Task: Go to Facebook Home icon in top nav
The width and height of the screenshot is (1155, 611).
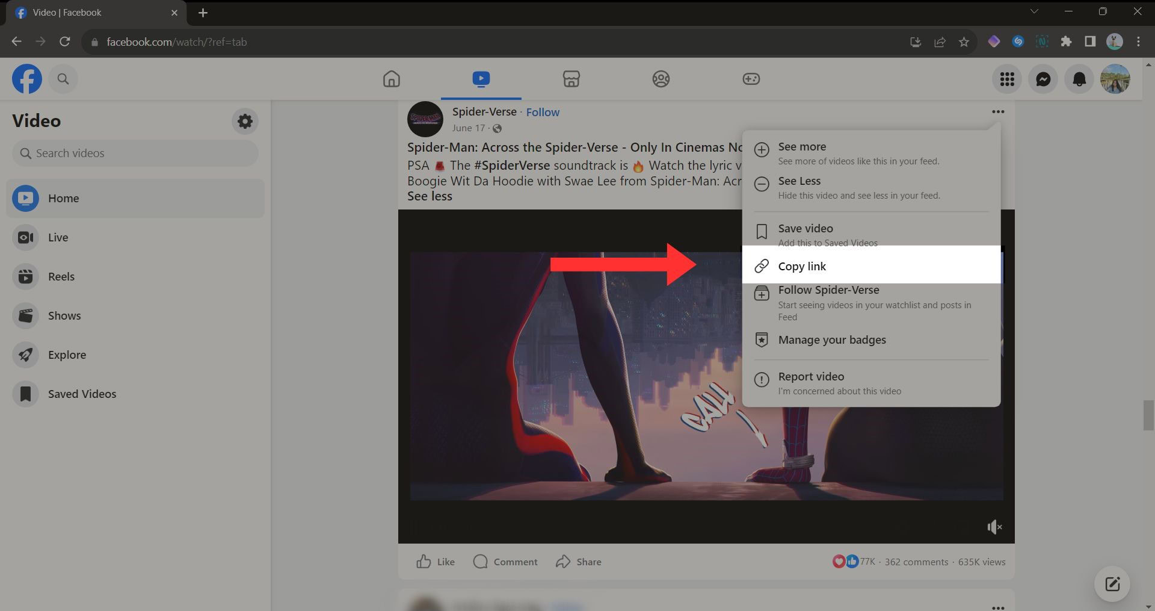Action: (x=391, y=79)
